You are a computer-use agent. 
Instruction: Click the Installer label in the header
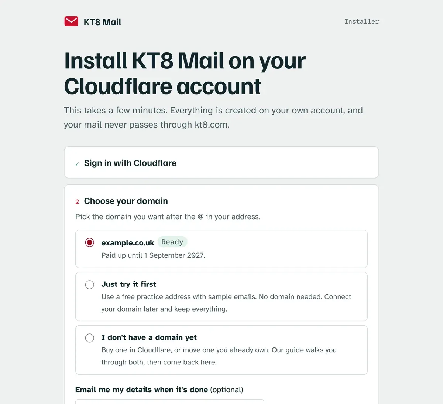pyautogui.click(x=361, y=22)
